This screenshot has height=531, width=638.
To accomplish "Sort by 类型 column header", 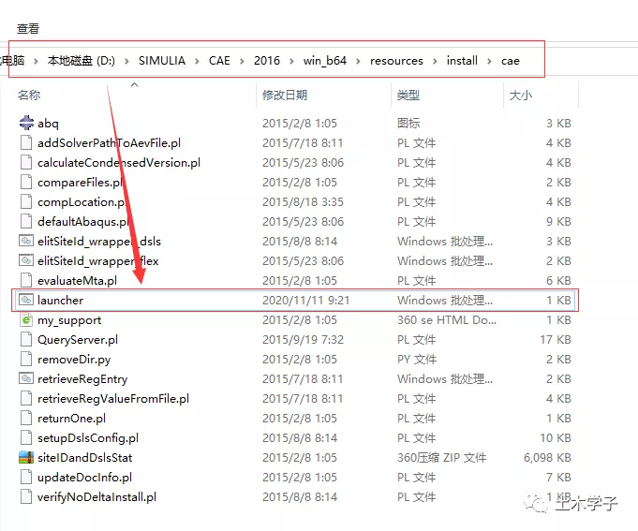I will point(408,96).
